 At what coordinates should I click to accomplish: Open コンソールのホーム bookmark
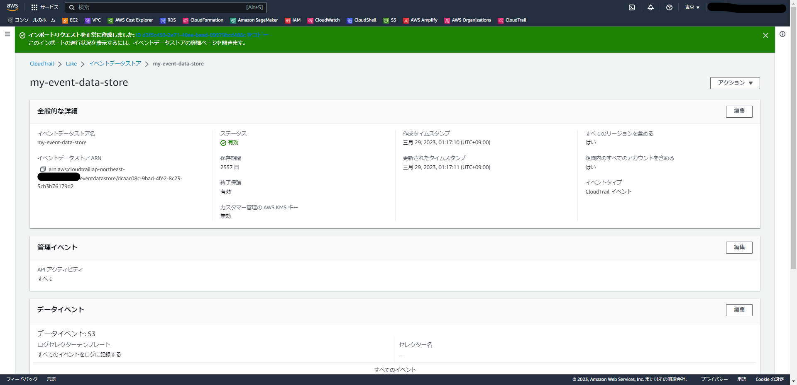[32, 20]
